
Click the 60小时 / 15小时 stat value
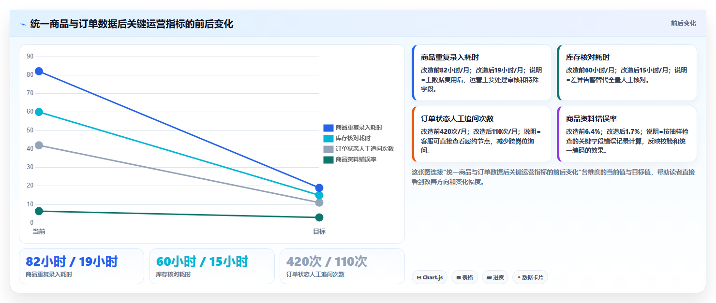[x=202, y=262]
